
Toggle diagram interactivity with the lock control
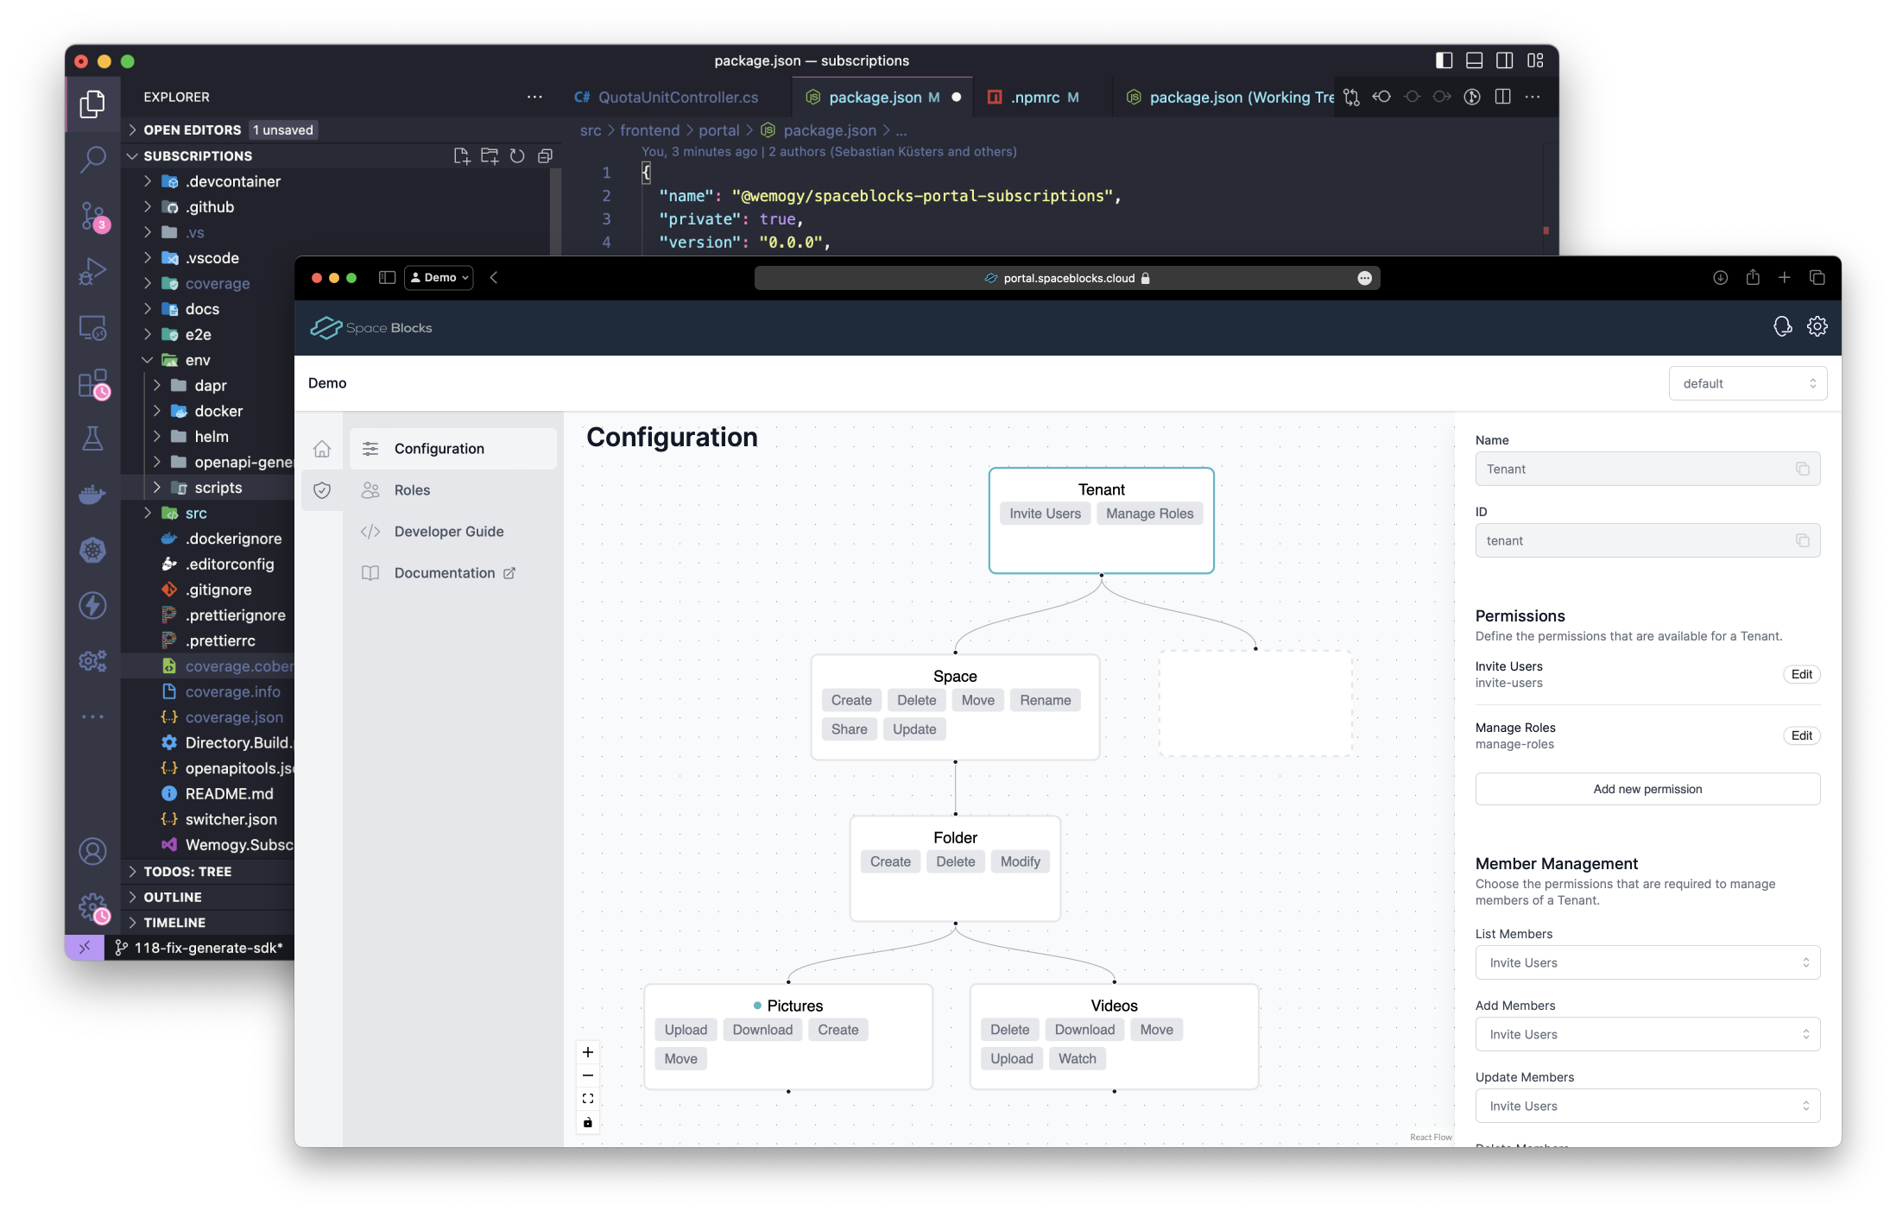coord(587,1122)
